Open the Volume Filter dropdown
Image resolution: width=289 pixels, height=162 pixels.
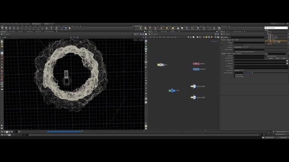tap(239, 70)
